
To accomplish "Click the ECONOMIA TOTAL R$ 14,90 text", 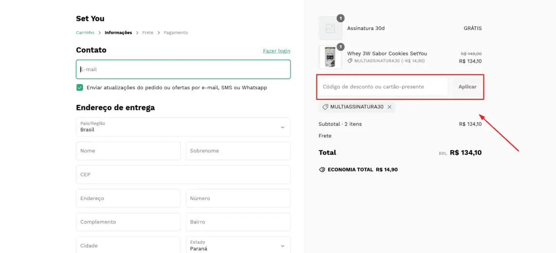I will (x=363, y=169).
